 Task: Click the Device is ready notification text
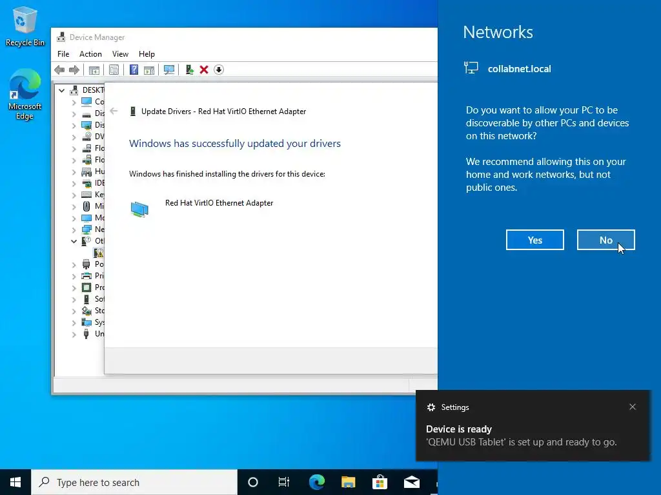[459, 429]
